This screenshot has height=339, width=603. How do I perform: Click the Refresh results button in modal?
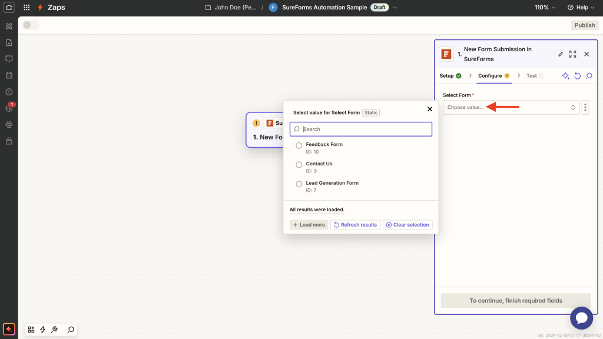356,224
